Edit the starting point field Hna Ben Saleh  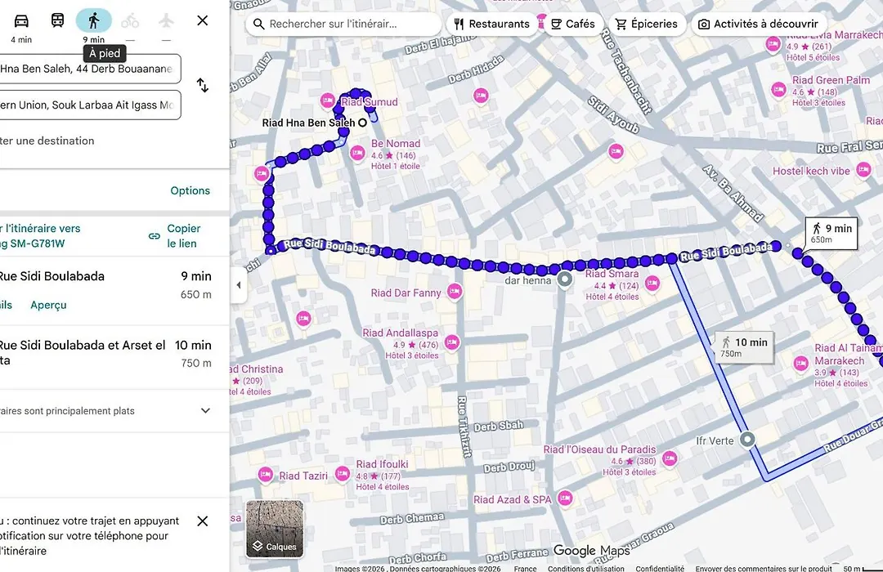(x=90, y=69)
